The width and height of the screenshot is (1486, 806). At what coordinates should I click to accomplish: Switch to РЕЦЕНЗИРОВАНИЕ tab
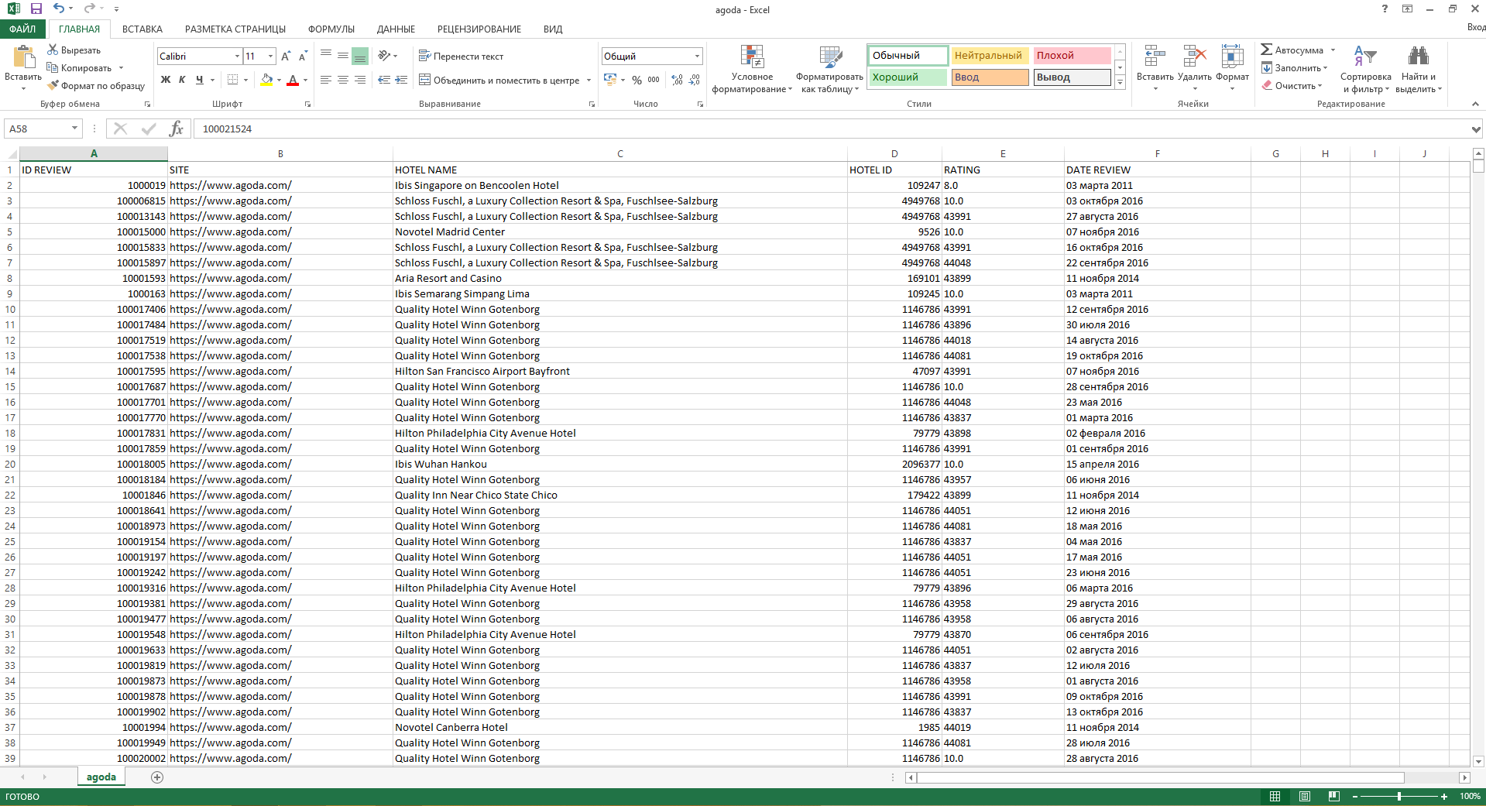[479, 29]
